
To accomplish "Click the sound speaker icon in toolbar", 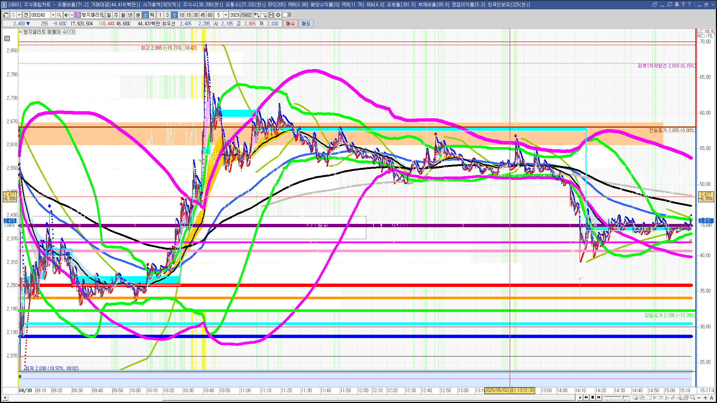I will click(66, 15).
